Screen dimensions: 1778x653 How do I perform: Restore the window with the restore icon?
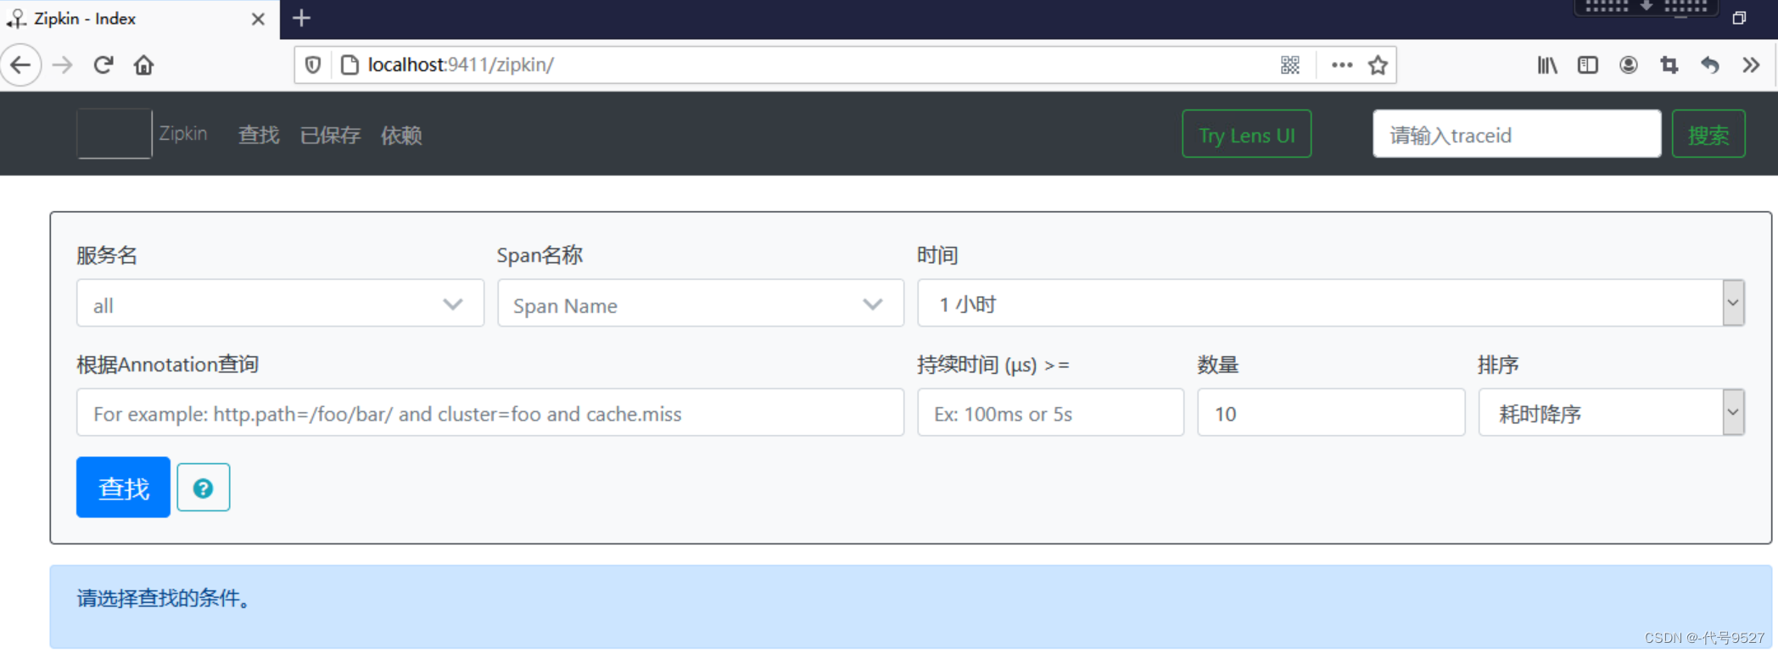[x=1739, y=18]
